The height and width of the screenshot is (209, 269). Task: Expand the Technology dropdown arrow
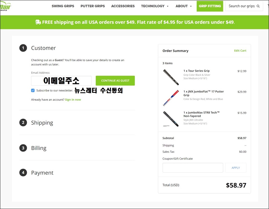click(168, 6)
